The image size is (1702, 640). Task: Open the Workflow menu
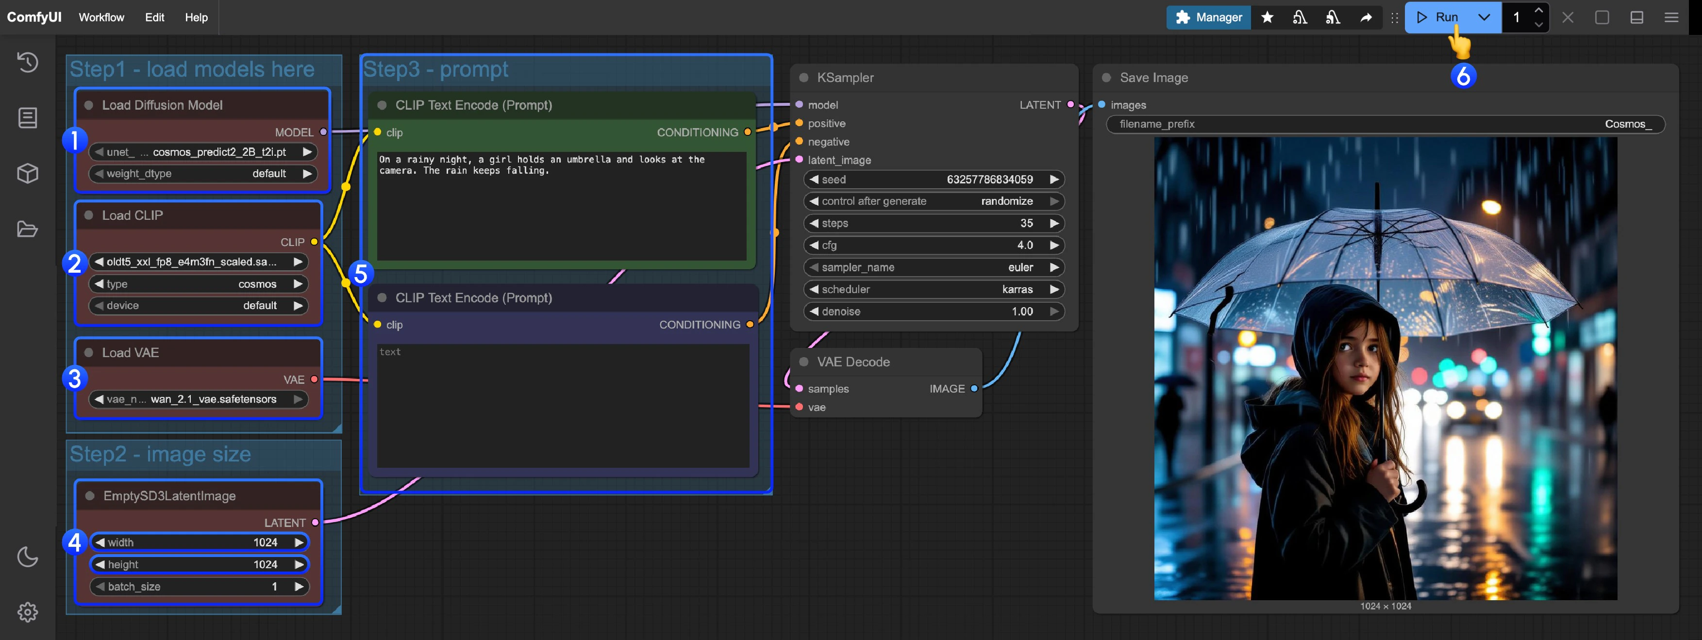coord(101,18)
